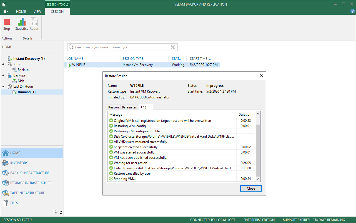
Task: Click the log vertical scrollbar thumb
Action: [258, 150]
